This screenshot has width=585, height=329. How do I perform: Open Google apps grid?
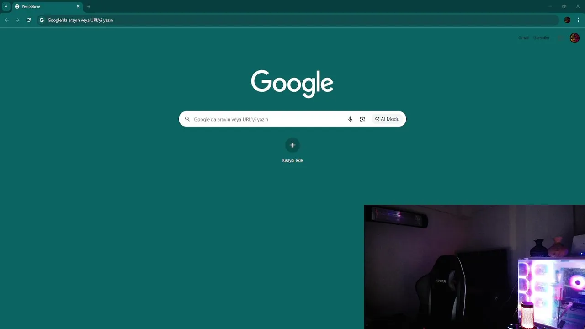(x=560, y=38)
